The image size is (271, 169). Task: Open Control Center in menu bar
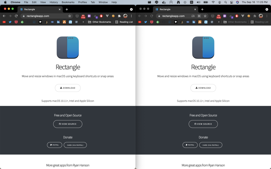pyautogui.click(x=232, y=2)
